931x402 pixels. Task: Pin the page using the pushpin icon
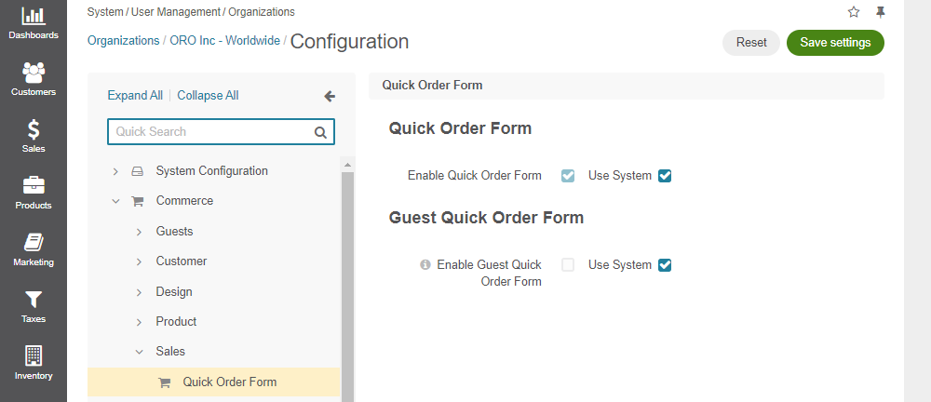pyautogui.click(x=881, y=12)
